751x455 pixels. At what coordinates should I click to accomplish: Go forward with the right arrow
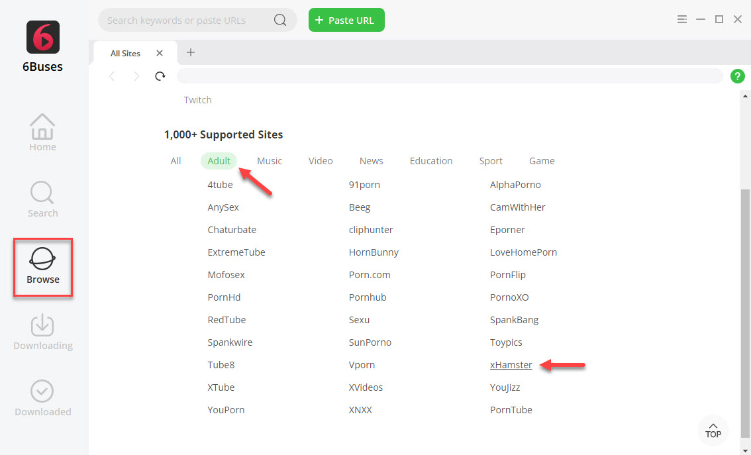[136, 76]
